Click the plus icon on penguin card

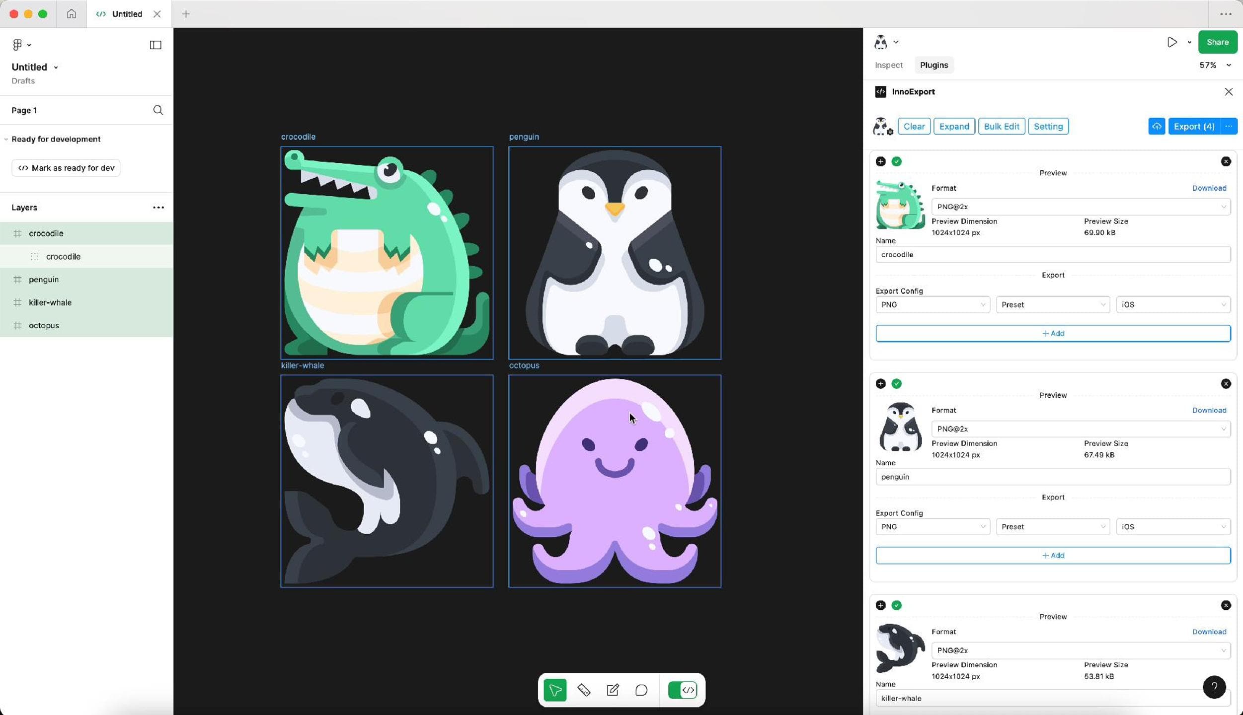881,384
